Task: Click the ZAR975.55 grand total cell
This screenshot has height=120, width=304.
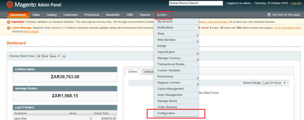Action: [x=109, y=119]
